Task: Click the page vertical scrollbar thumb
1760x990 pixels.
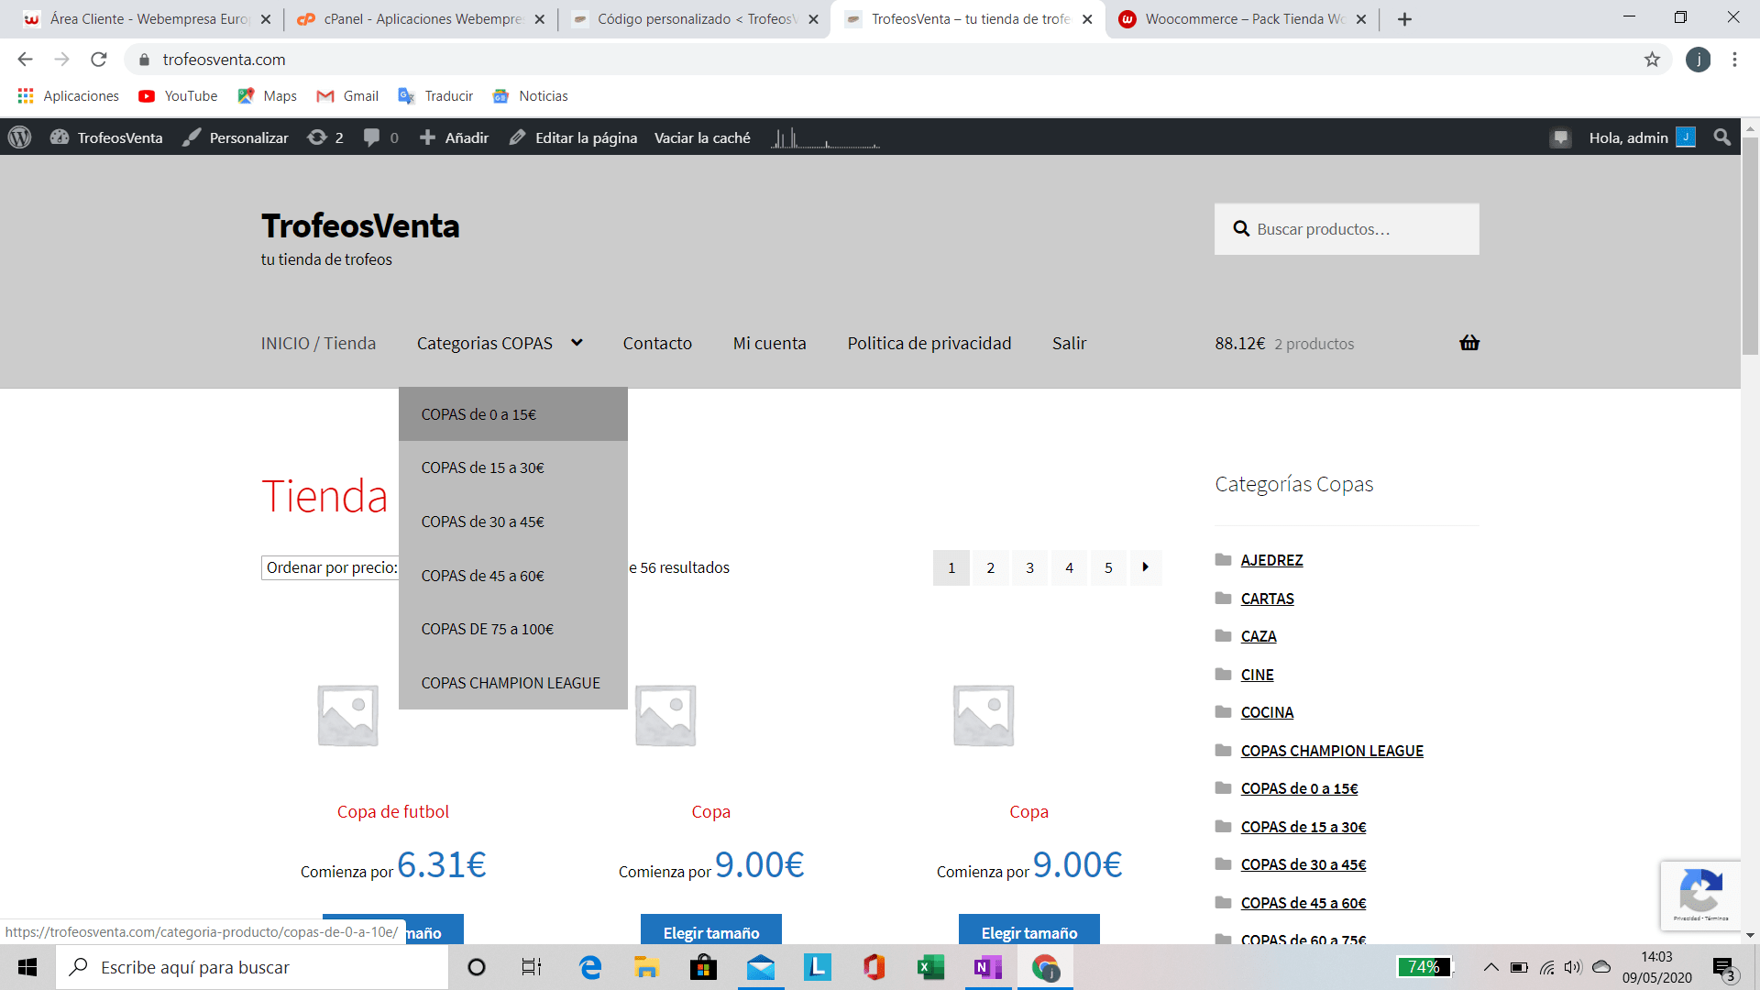Action: click(x=1750, y=246)
